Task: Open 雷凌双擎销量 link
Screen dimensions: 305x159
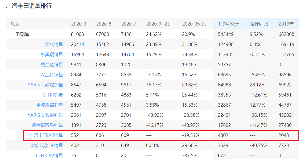Action: pos(50,105)
